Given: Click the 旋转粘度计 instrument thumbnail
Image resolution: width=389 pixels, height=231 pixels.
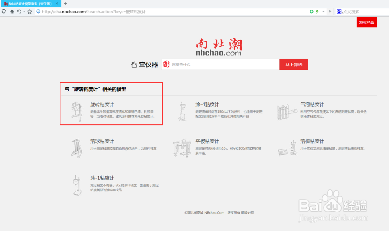Looking at the screenshot, I should pos(77,111).
